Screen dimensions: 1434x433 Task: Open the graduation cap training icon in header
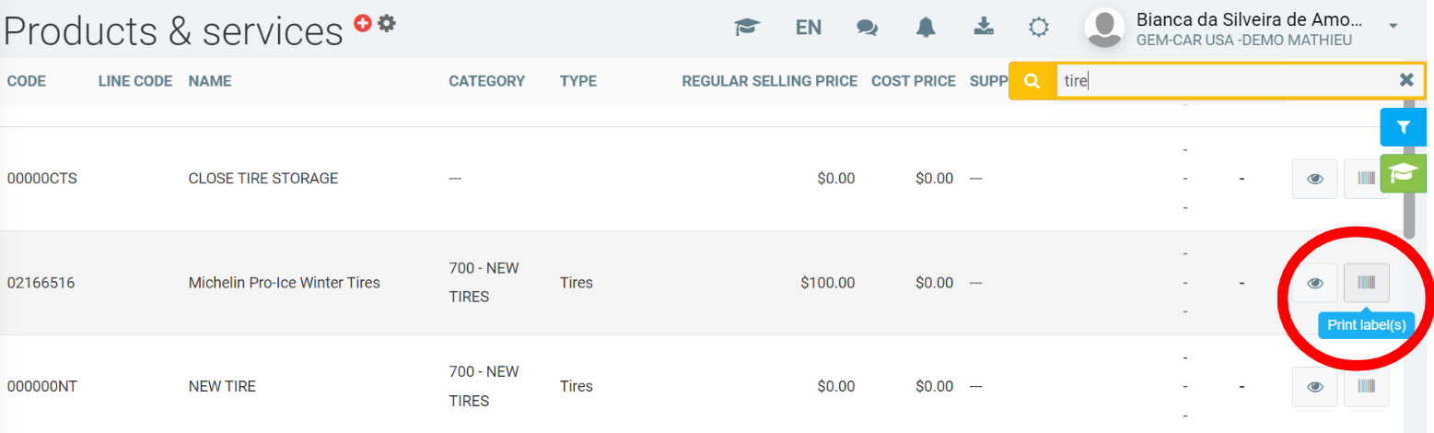pos(746,28)
